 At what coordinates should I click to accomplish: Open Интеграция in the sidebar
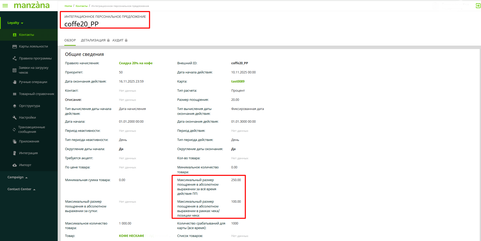[x=28, y=153]
